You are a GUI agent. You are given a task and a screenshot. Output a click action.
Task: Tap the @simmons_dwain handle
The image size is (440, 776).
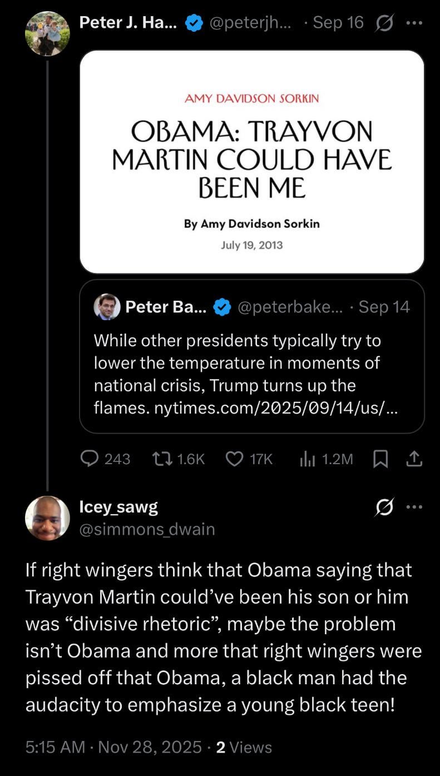[x=147, y=529]
